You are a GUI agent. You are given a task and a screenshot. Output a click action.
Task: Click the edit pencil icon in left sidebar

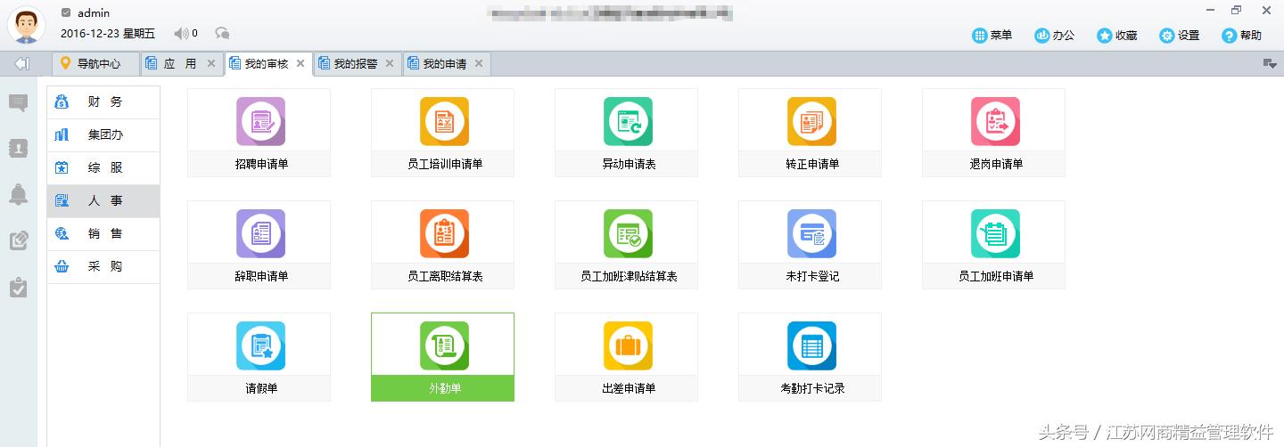[18, 240]
